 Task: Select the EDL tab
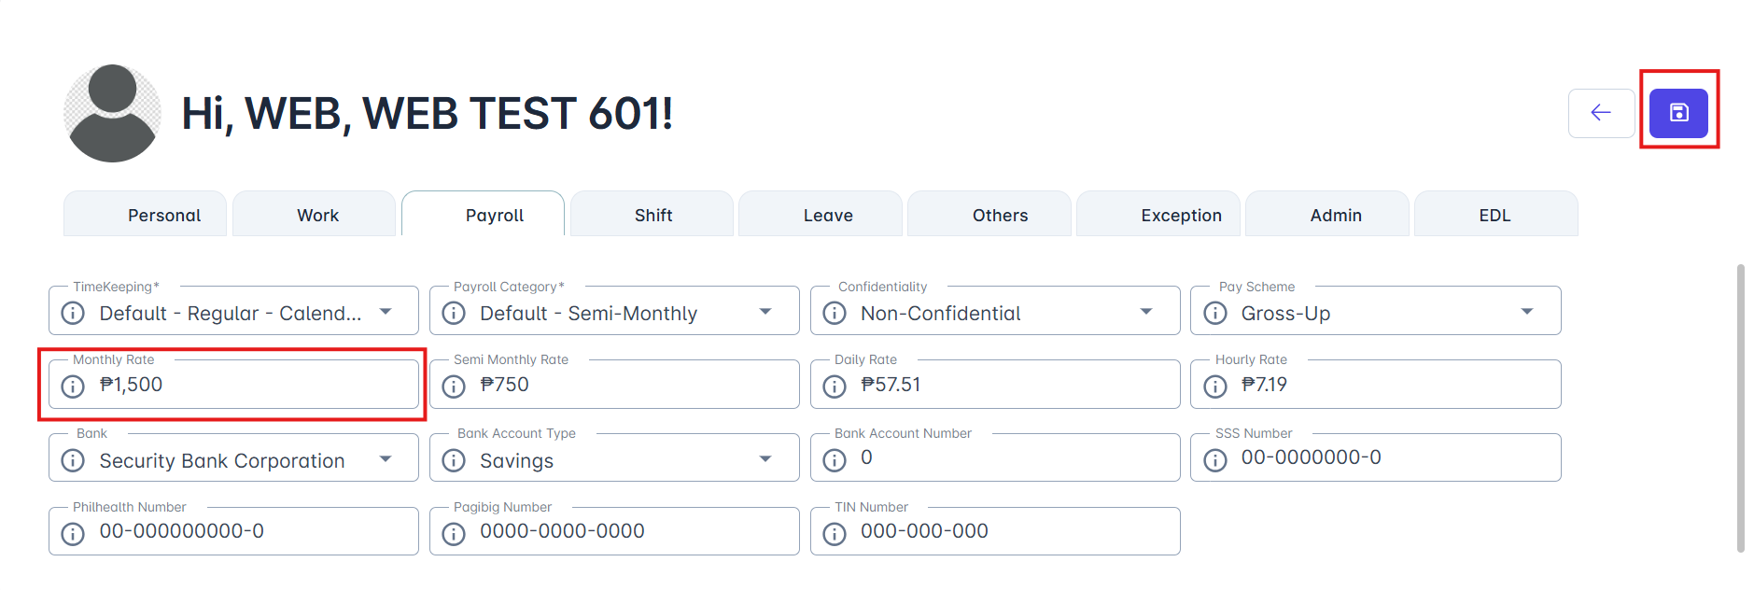(x=1494, y=216)
